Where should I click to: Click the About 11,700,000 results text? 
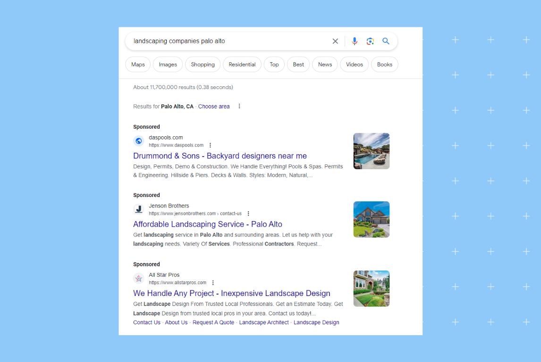pyautogui.click(x=183, y=88)
